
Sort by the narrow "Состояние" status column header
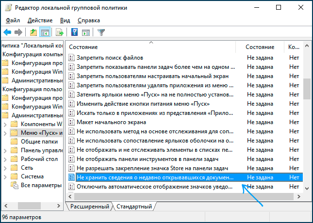pos(260,47)
